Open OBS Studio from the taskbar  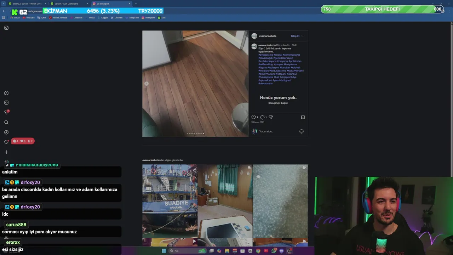click(x=289, y=251)
